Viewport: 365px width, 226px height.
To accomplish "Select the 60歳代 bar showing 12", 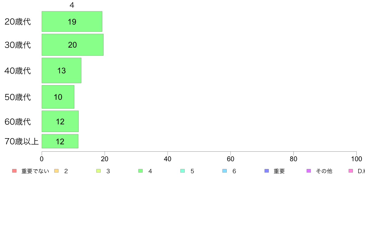I will tap(60, 121).
